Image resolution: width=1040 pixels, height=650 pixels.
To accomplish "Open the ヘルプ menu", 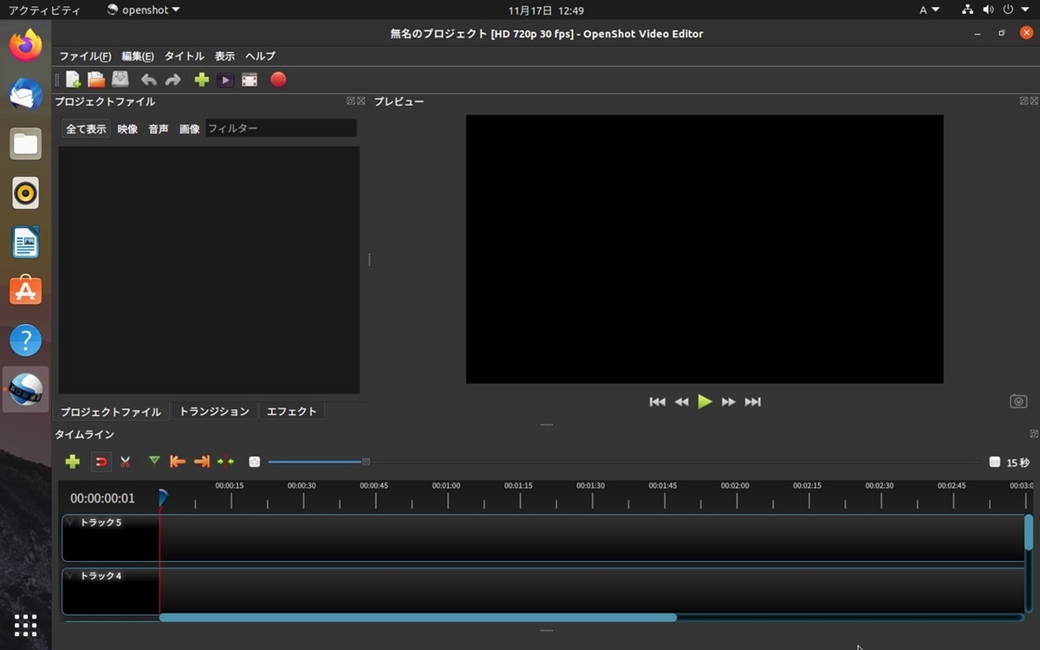I will pyautogui.click(x=260, y=56).
